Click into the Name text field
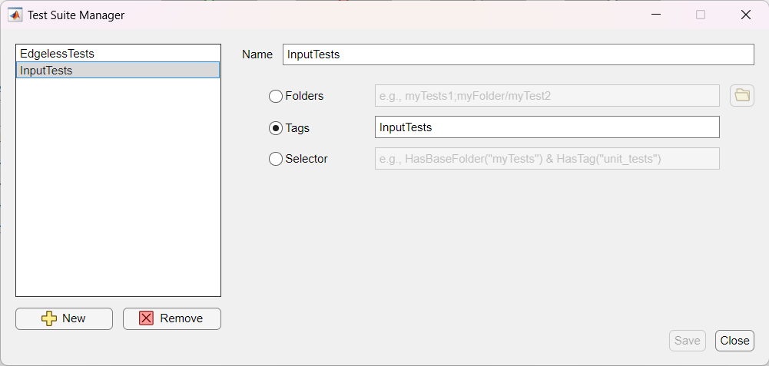 click(518, 54)
